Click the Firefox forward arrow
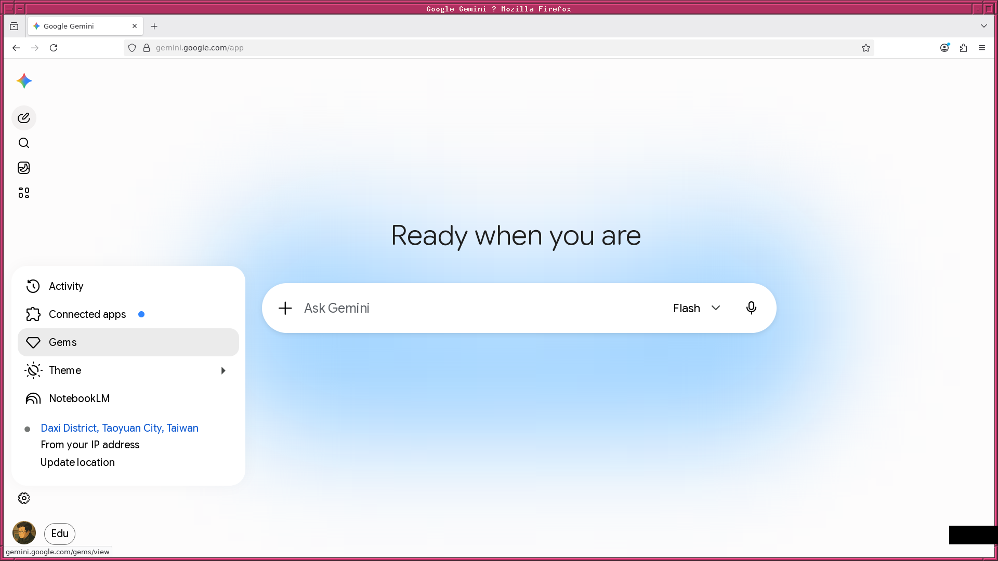This screenshot has width=998, height=561. [35, 48]
